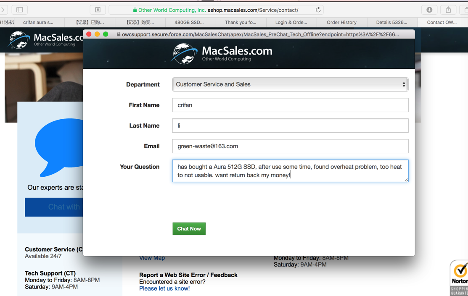Open the View Map link
This screenshot has height=296, width=468.
(x=152, y=258)
